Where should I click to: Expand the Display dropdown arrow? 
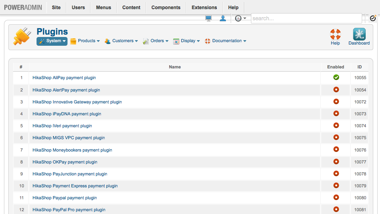(x=198, y=41)
